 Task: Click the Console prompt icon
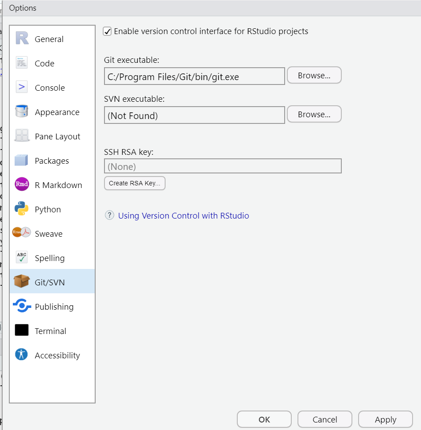[x=22, y=87]
